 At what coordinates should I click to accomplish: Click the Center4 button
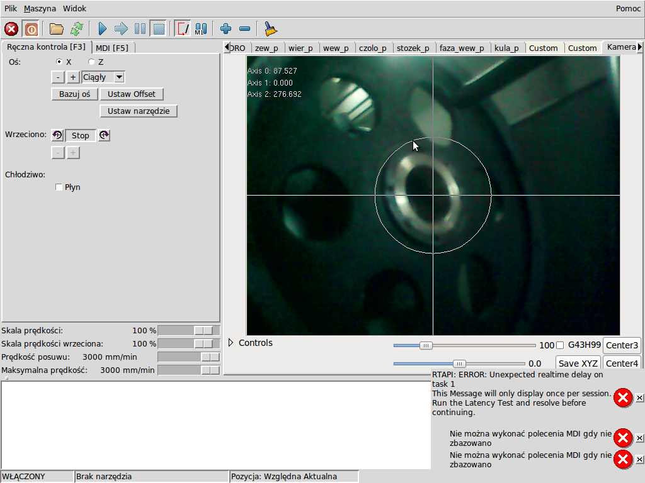pos(622,364)
